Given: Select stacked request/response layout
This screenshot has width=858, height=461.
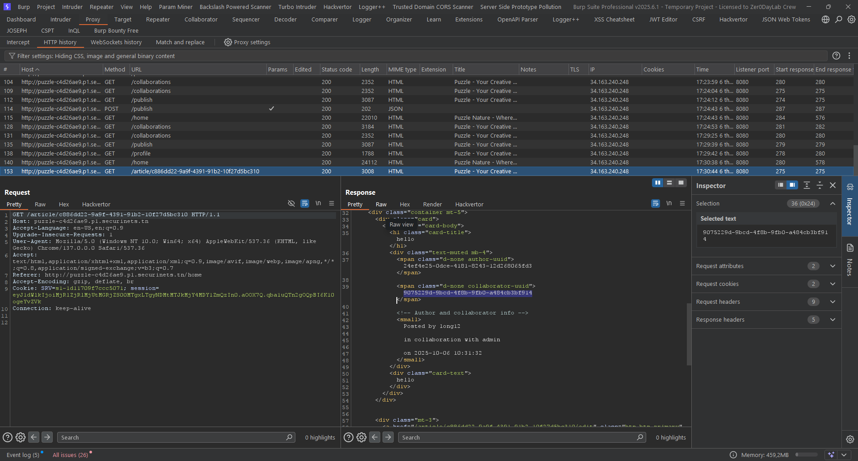Looking at the screenshot, I should pyautogui.click(x=669, y=183).
